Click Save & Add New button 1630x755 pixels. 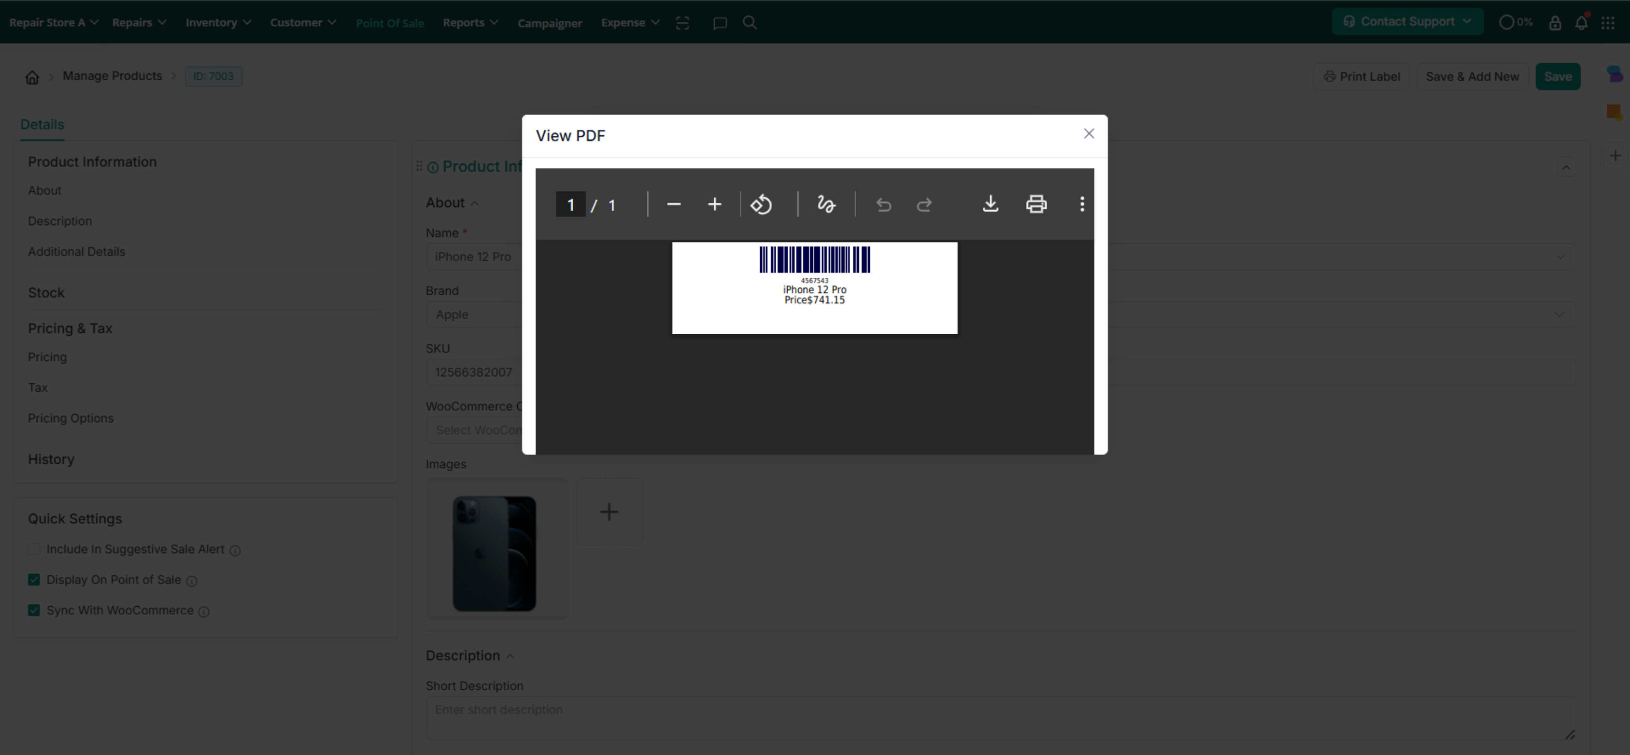click(1472, 77)
